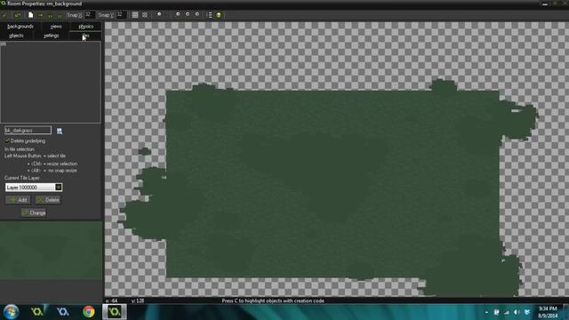The height and width of the screenshot is (320, 569).
Task: Click the dark grass tileset image below Change
Action: (x=52, y=251)
